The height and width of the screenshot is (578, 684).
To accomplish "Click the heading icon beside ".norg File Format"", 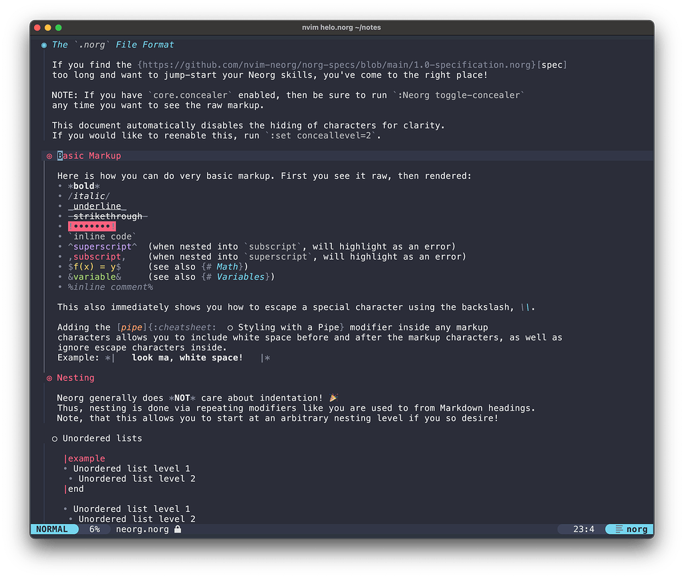I will [43, 45].
